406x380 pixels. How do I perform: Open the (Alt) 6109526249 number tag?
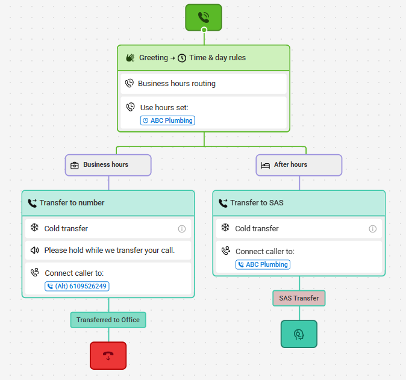77,286
